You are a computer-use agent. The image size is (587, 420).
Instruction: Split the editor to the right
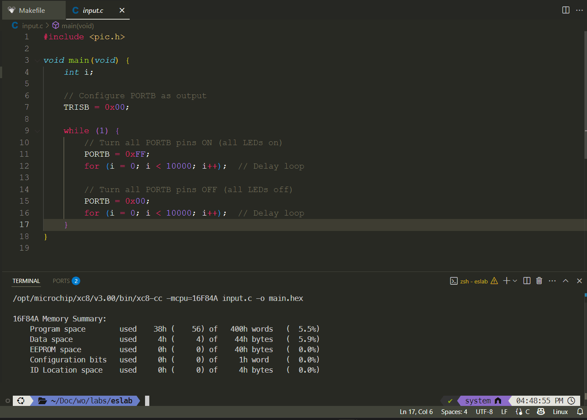(x=566, y=10)
